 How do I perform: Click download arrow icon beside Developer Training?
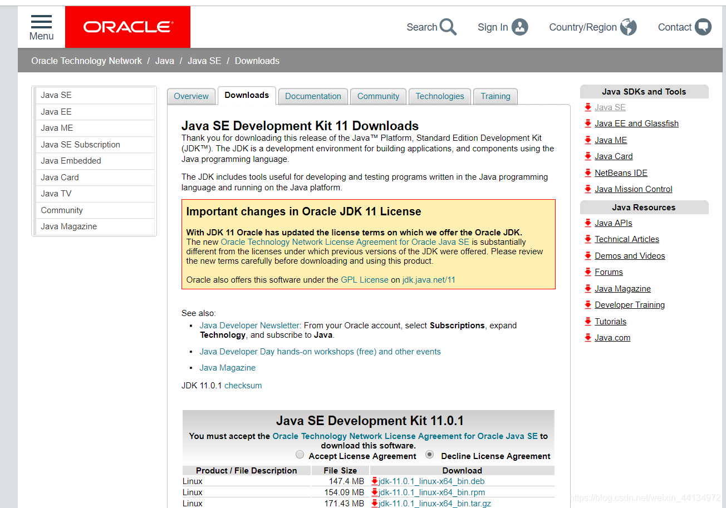[x=588, y=305]
